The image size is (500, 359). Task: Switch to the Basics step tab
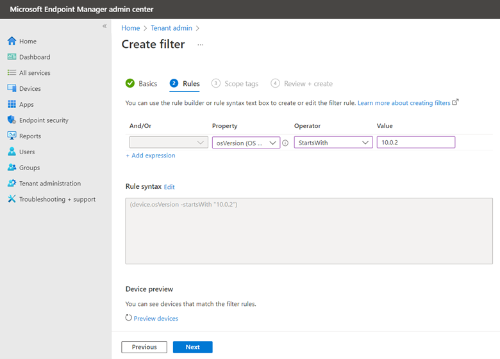[141, 83]
